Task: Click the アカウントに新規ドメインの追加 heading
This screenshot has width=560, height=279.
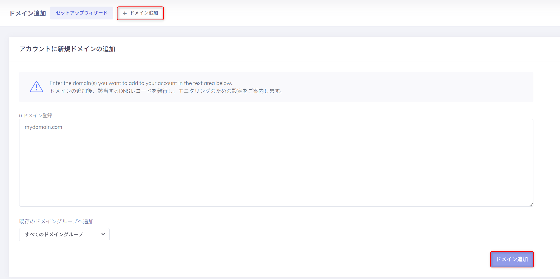Action: [67, 49]
